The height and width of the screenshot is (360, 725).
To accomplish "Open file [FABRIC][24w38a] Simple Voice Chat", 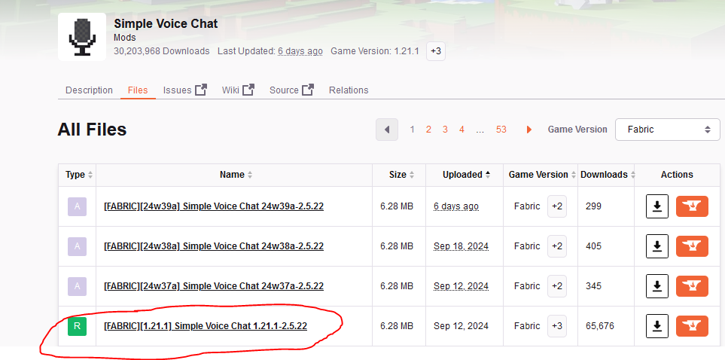I will click(214, 246).
